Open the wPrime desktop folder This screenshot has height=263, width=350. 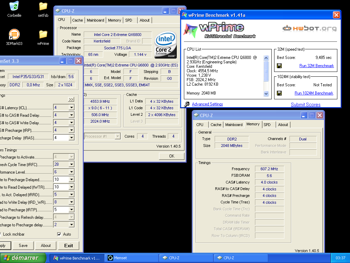(x=43, y=34)
